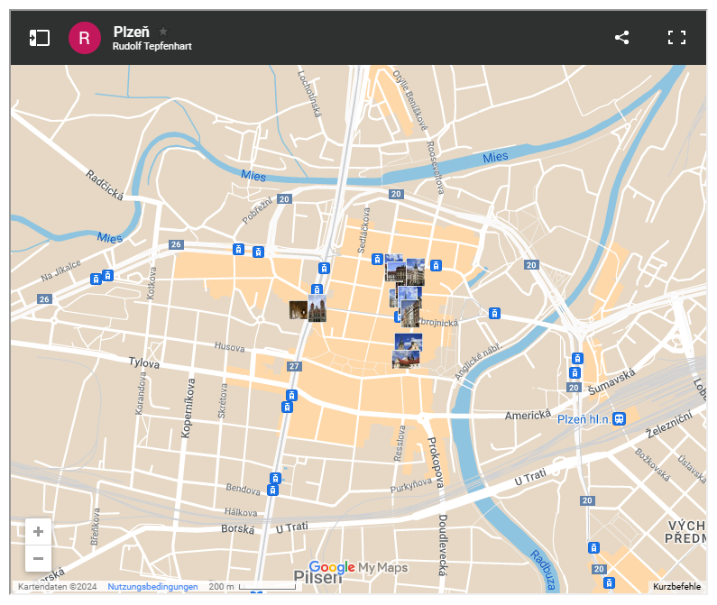Click the transit stop right of brojnická label

click(x=494, y=313)
